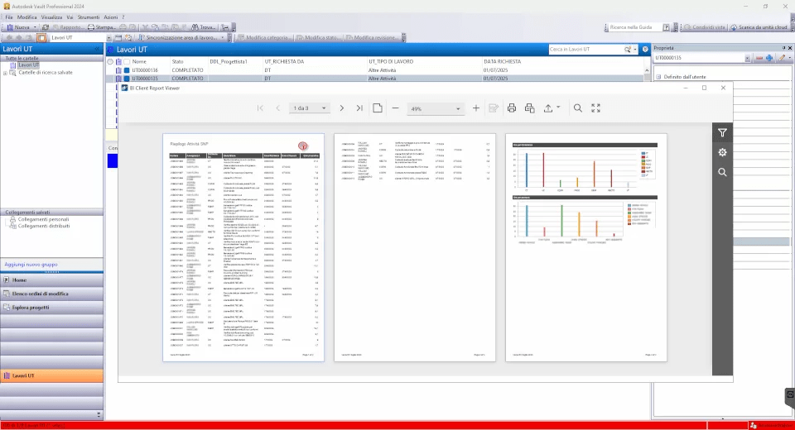Select Collegamenti personali item
This screenshot has height=430, width=795.
[x=43, y=219]
